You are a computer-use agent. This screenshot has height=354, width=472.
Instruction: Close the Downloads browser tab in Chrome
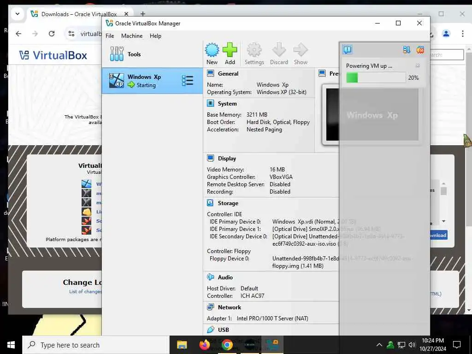(x=126, y=14)
